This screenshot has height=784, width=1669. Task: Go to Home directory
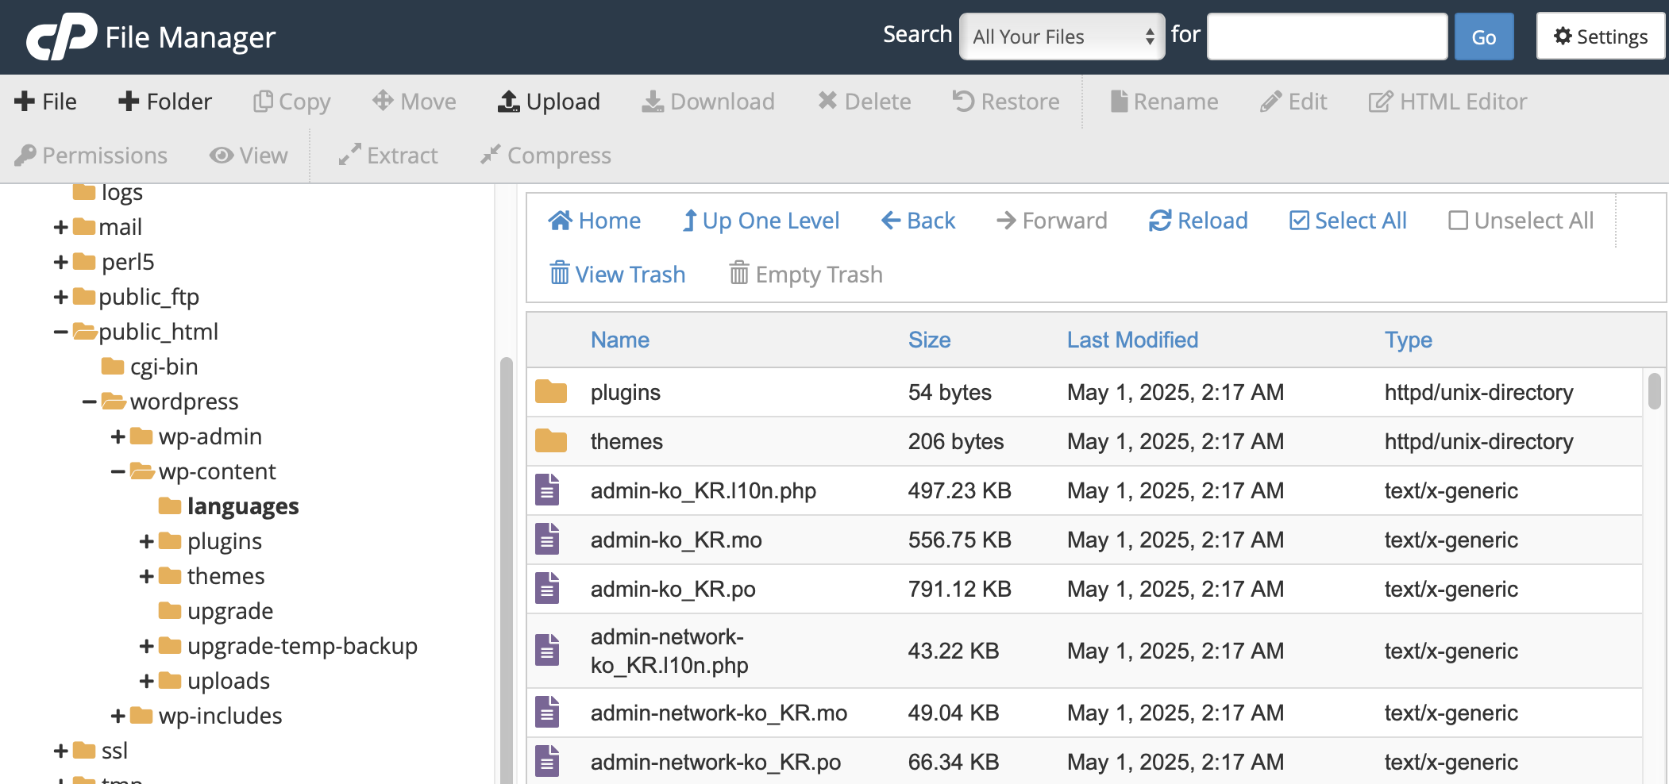coord(594,221)
